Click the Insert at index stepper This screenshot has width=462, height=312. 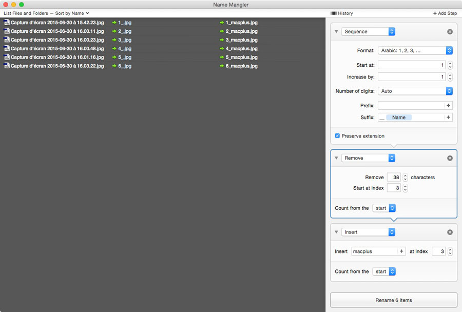tap(450, 251)
